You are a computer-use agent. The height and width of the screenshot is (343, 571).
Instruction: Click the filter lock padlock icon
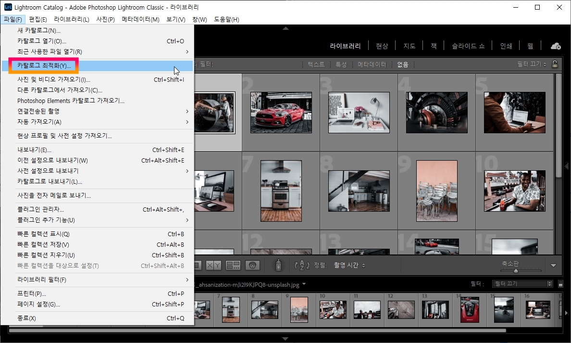(x=555, y=64)
